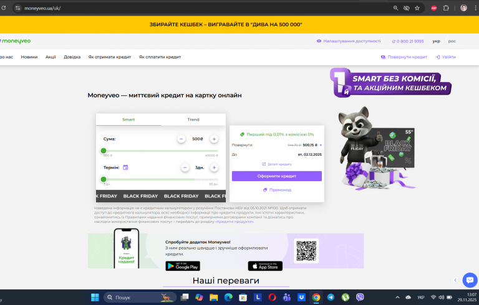Launch Copilot from the taskbar
This screenshot has height=305, width=479.
click(199, 297)
